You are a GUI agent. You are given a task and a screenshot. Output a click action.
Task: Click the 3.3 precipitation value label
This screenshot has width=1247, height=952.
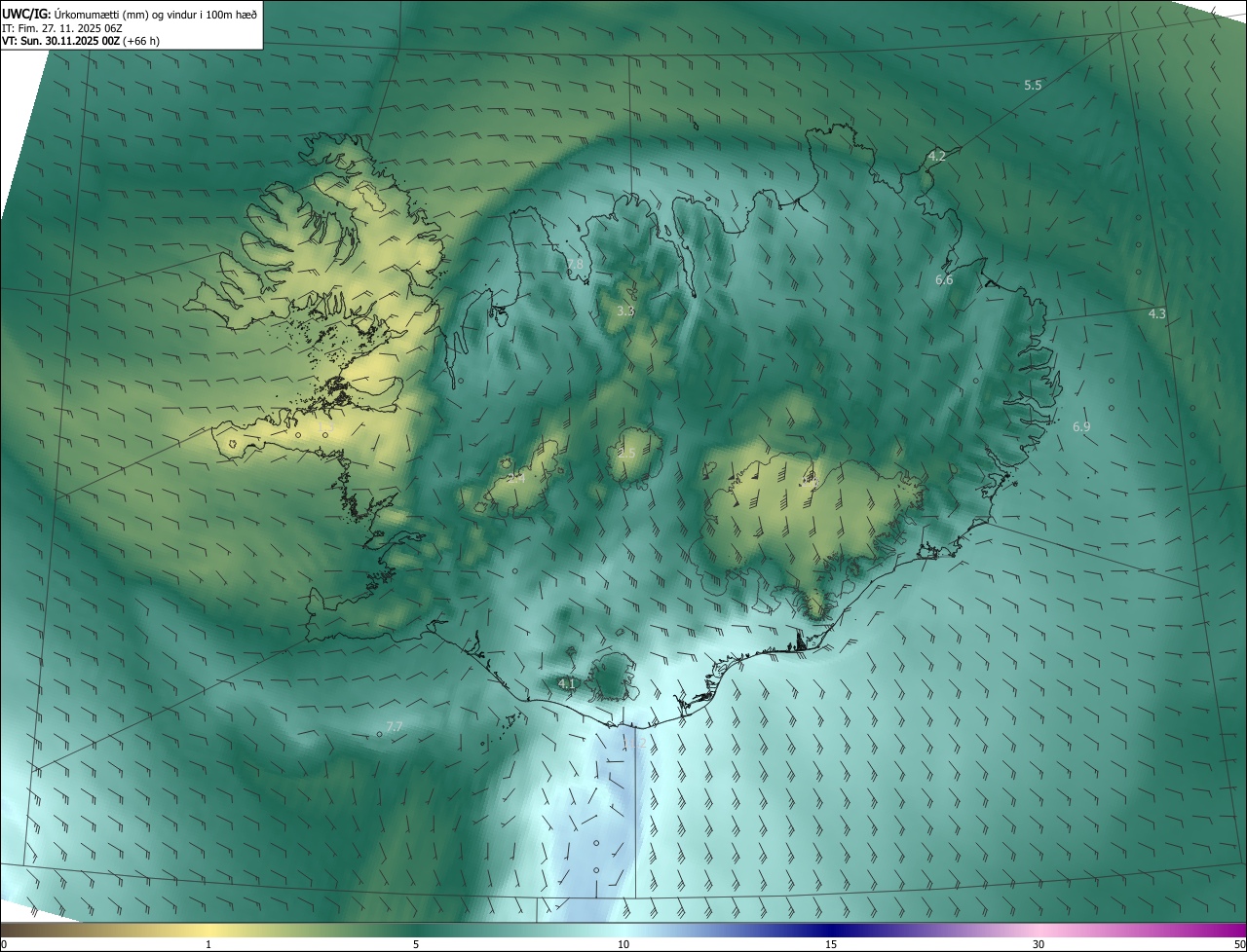tap(625, 311)
